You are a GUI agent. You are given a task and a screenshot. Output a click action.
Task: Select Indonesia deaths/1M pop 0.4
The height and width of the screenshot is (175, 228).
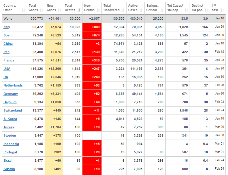click(205, 144)
